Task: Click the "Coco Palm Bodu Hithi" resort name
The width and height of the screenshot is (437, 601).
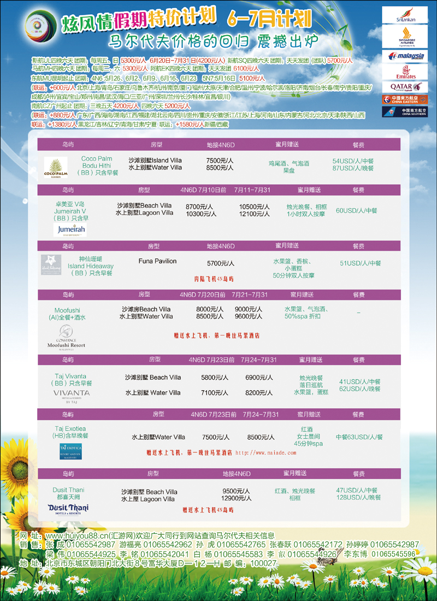Action: pyautogui.click(x=97, y=162)
